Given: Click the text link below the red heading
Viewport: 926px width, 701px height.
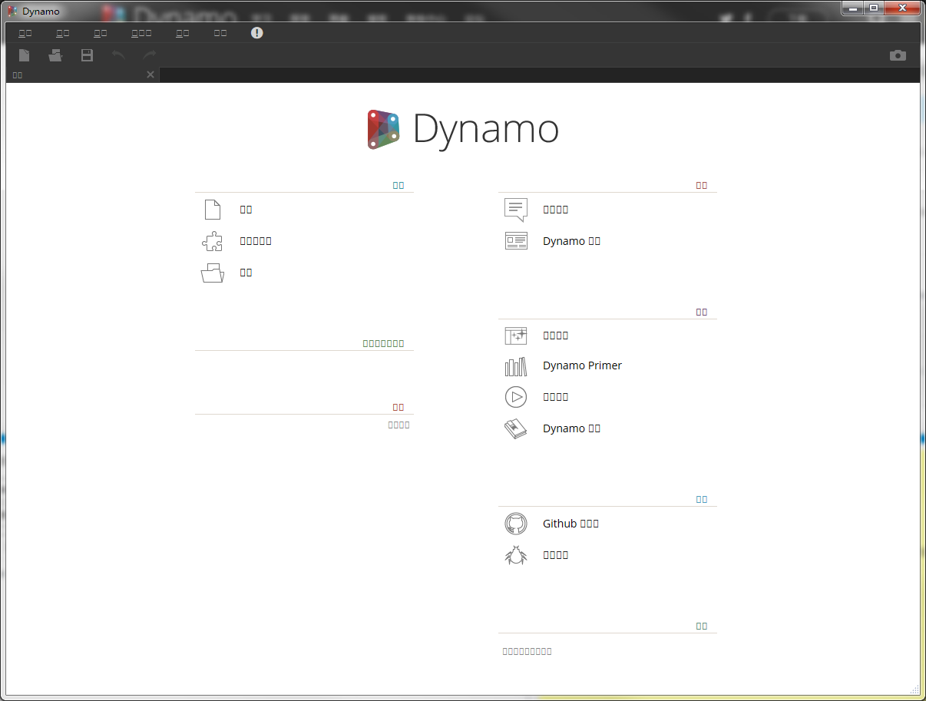Looking at the screenshot, I should 399,425.
